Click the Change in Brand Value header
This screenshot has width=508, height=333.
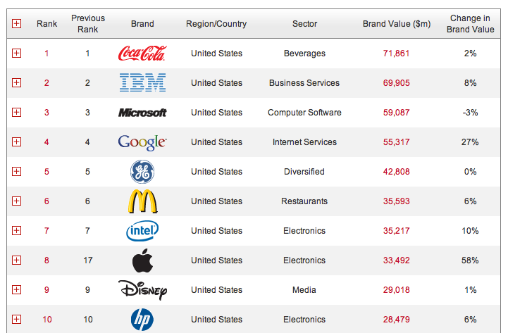coord(470,24)
